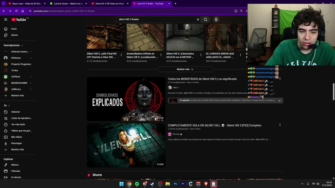Close the silent hill 3 finales YouTube tab
Viewport: 335px width, 188px height.
click(x=169, y=4)
